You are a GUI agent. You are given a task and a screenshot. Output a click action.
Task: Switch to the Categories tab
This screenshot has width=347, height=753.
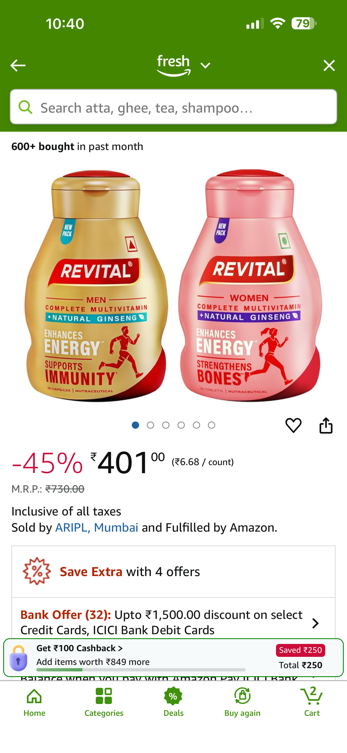104,701
